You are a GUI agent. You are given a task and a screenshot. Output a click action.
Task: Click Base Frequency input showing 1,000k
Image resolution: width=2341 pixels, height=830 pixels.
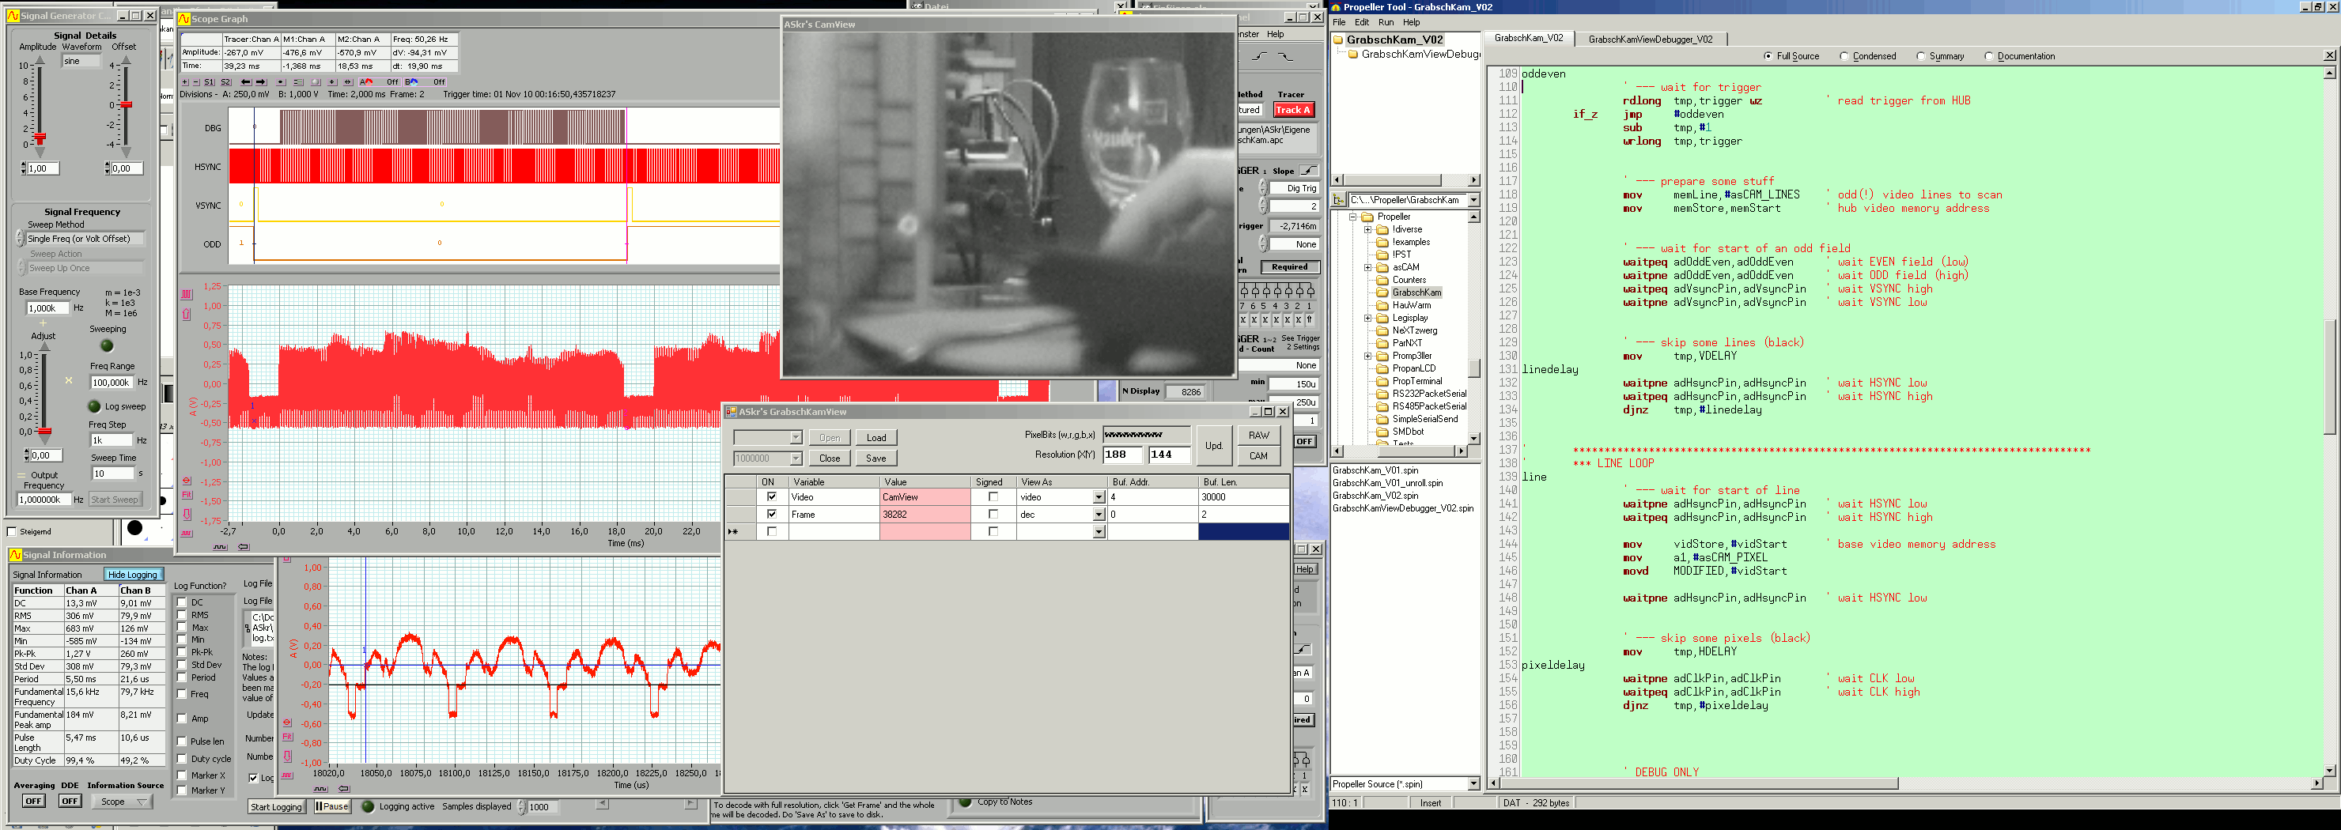[x=47, y=307]
